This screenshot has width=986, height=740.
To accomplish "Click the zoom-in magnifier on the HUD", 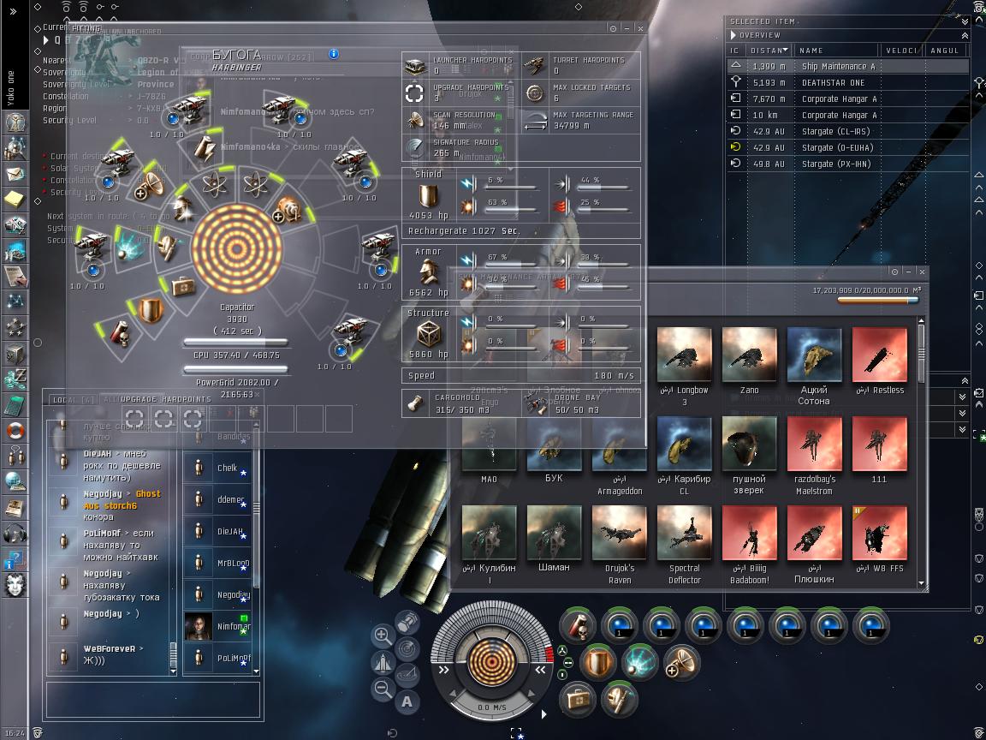I will [x=383, y=635].
